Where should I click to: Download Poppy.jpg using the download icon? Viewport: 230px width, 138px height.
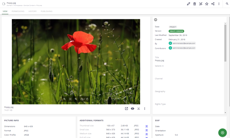click(x=139, y=108)
